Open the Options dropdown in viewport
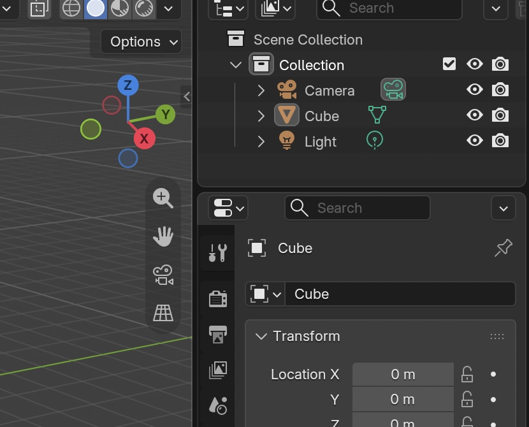Screen dimensions: 529x427 point(141,42)
